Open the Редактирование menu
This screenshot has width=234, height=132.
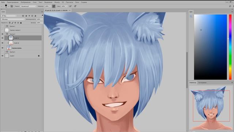pyautogui.click(x=13, y=2)
